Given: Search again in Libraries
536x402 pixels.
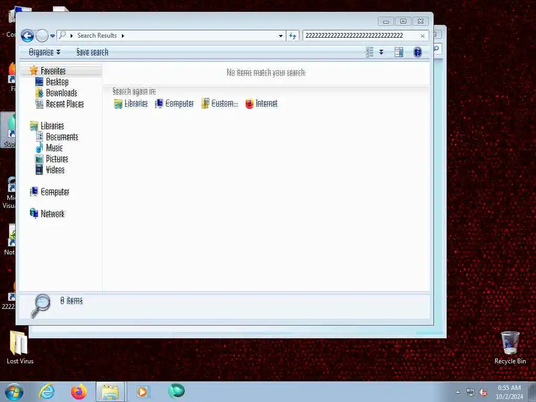Looking at the screenshot, I should point(130,104).
